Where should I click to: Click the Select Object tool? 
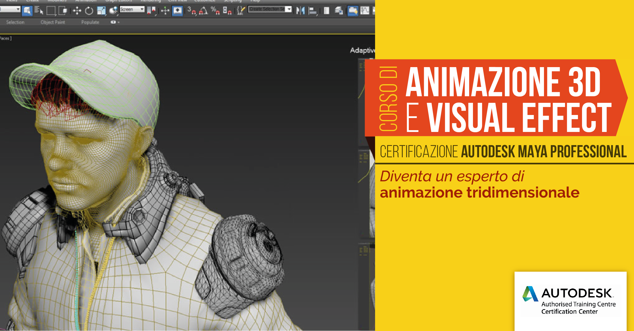point(27,11)
